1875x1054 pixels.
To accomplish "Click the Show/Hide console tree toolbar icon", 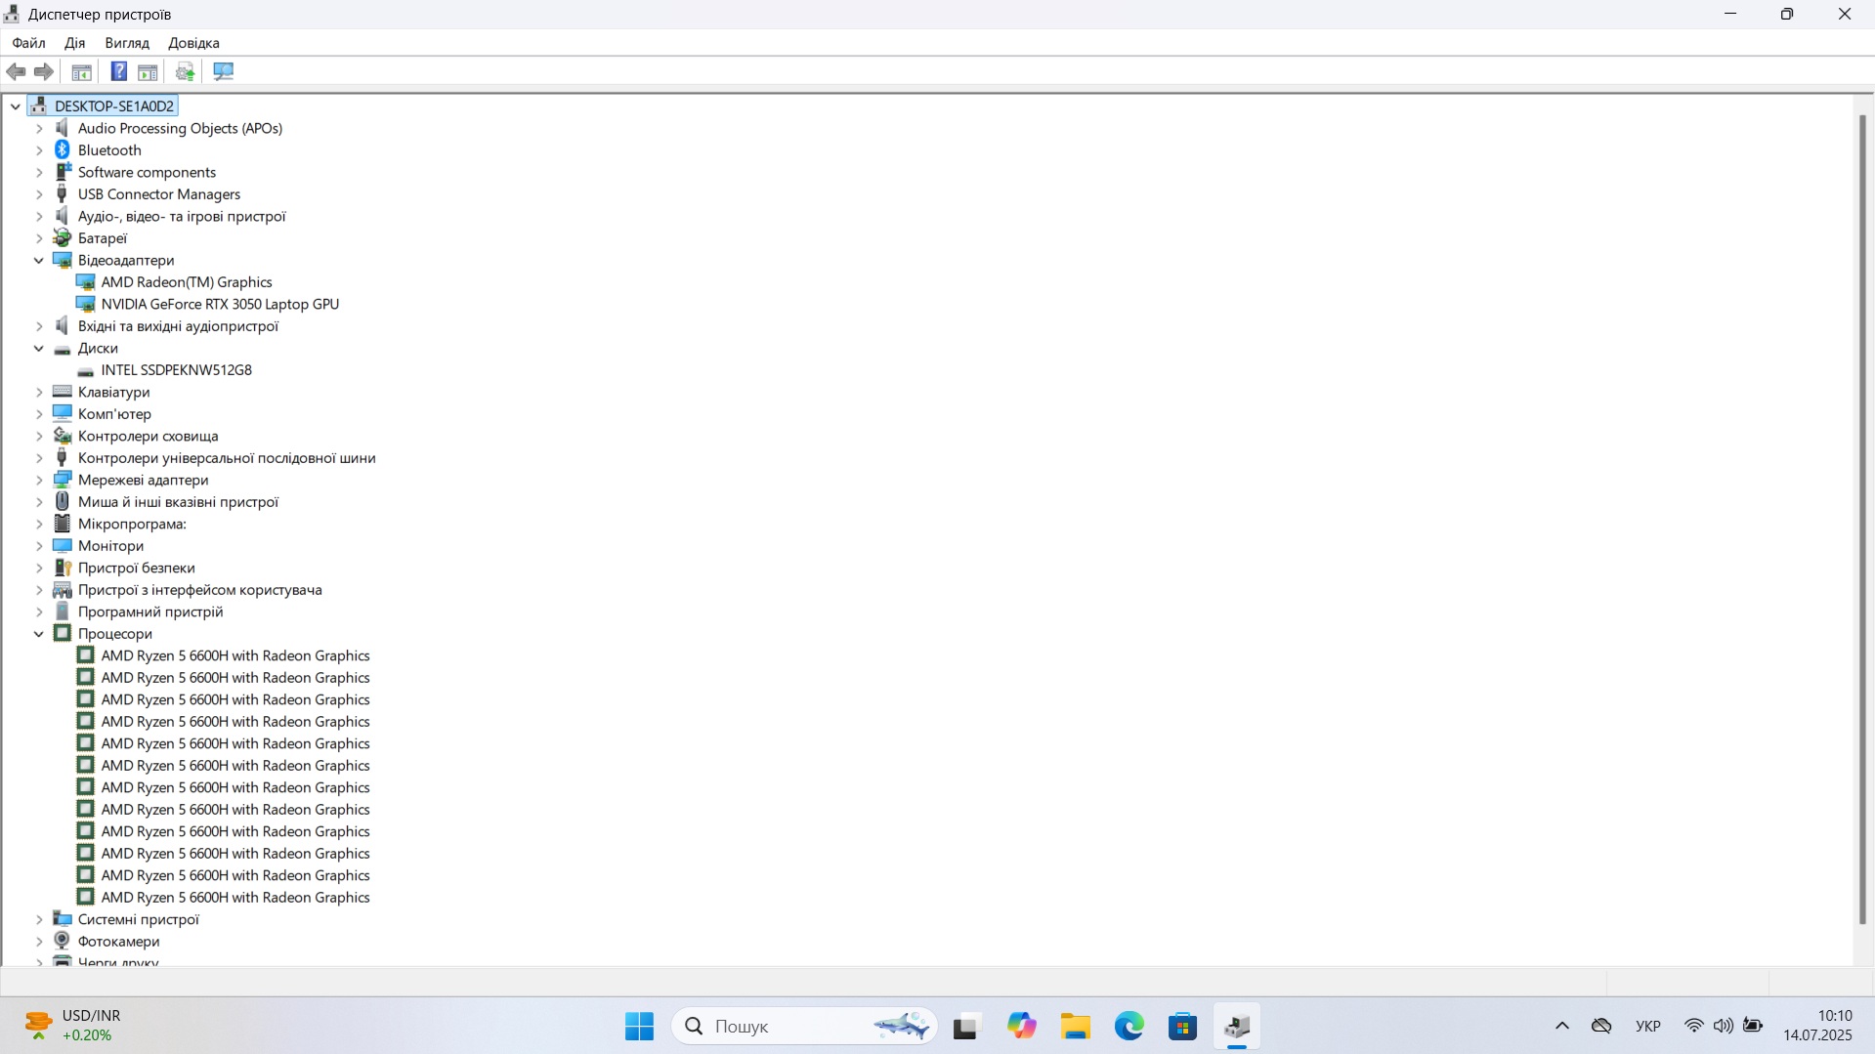I will click(x=82, y=71).
